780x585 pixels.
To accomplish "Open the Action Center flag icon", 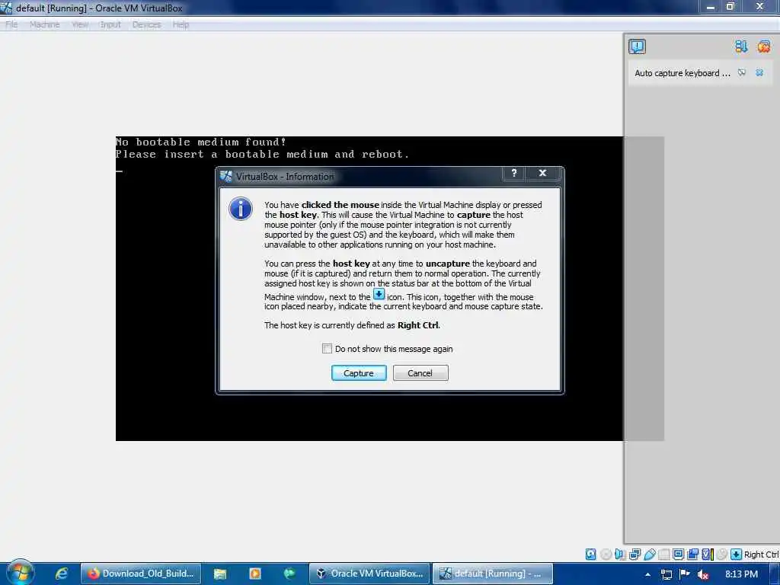I will point(685,574).
